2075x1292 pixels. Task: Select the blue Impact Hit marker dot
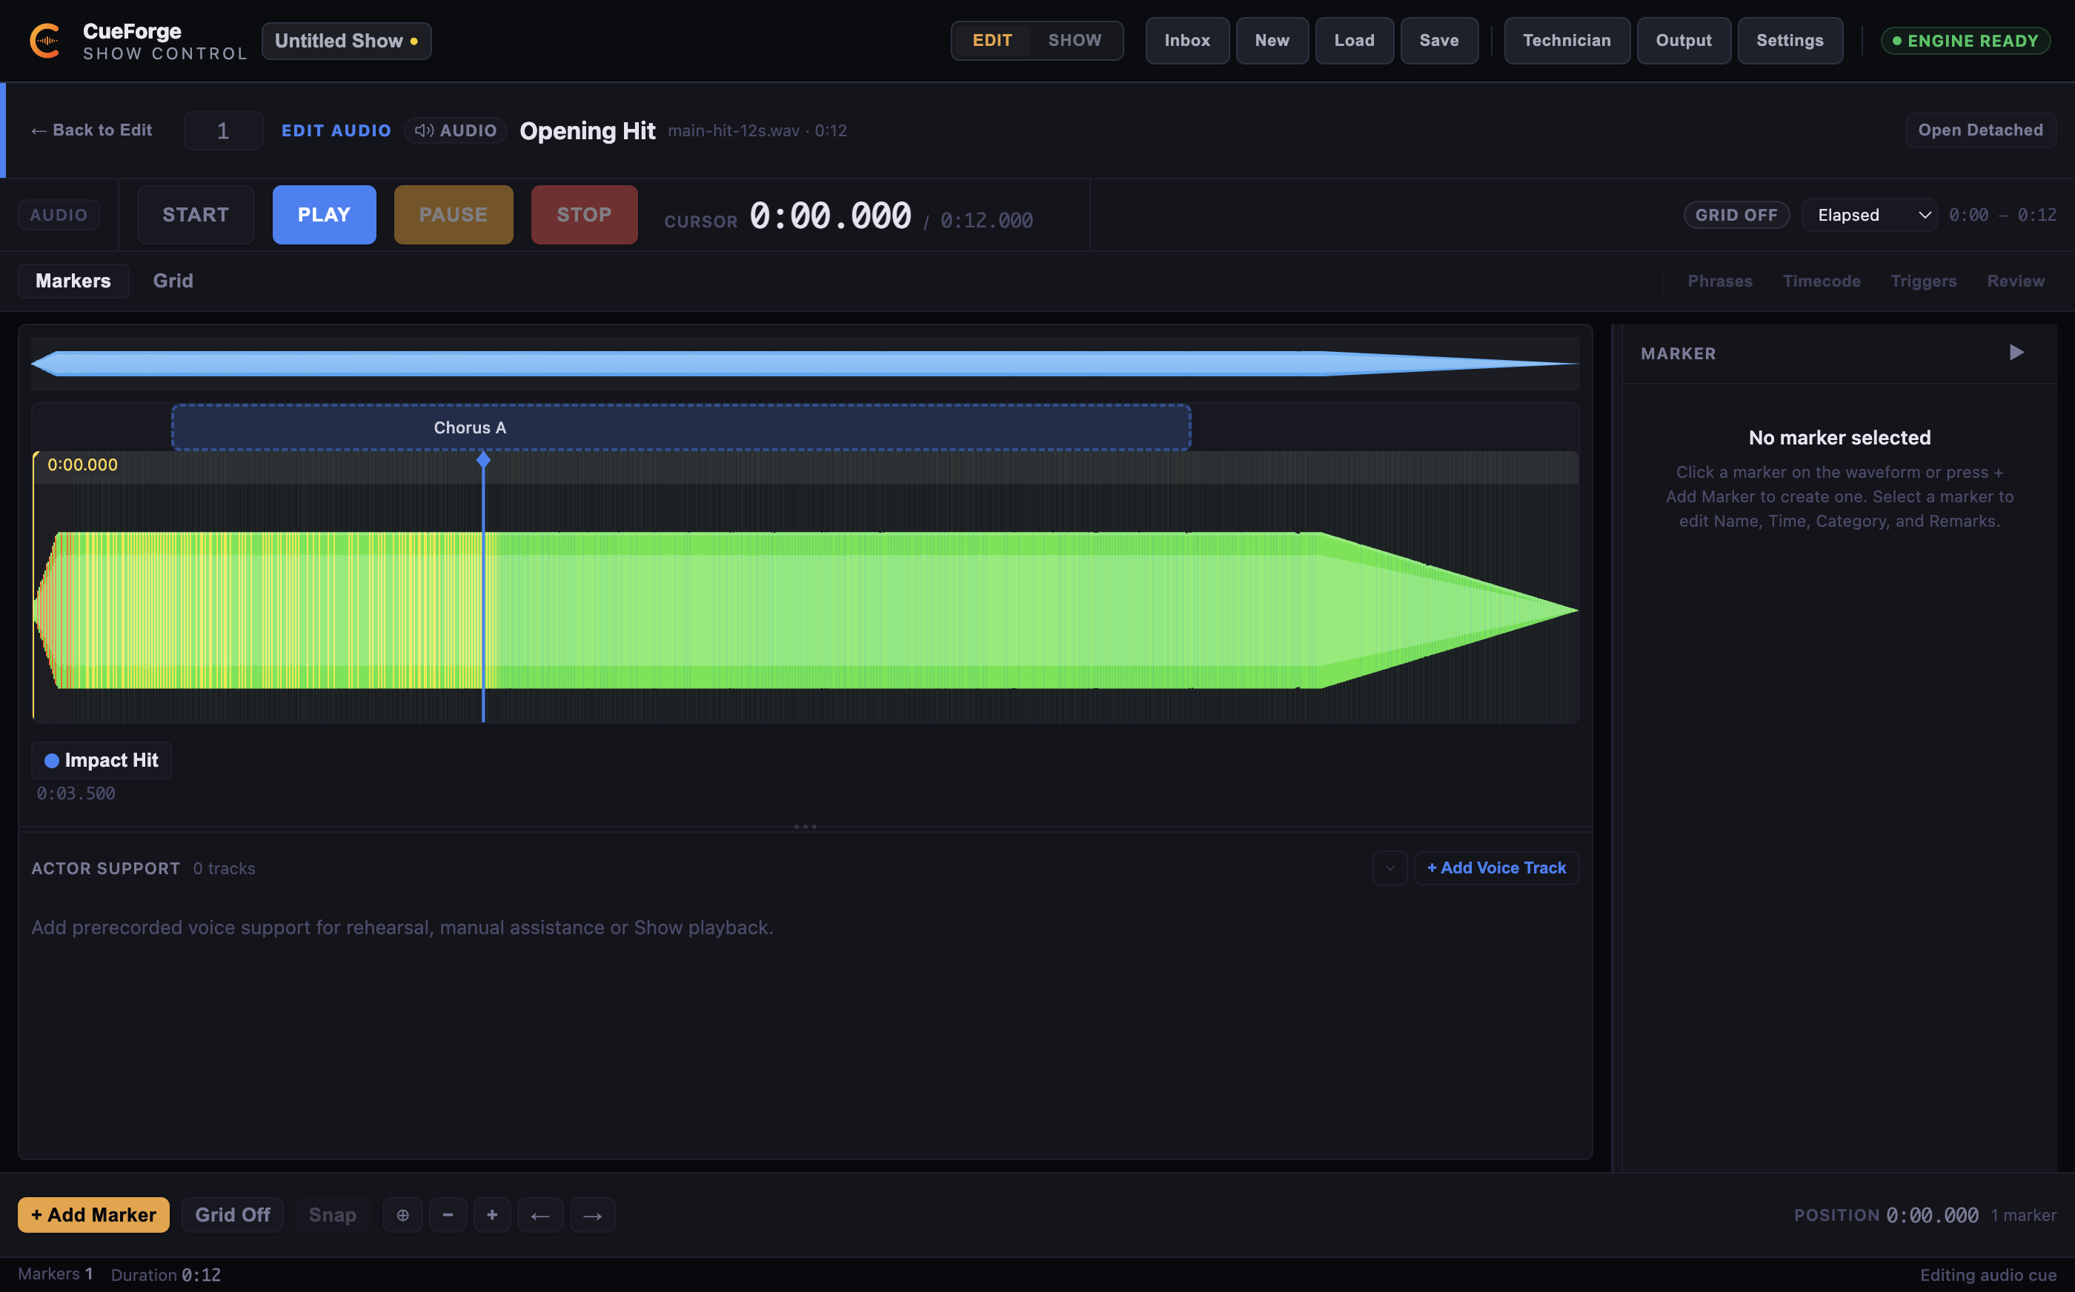(51, 759)
